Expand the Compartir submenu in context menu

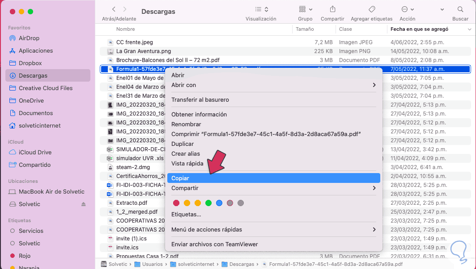pos(273,188)
